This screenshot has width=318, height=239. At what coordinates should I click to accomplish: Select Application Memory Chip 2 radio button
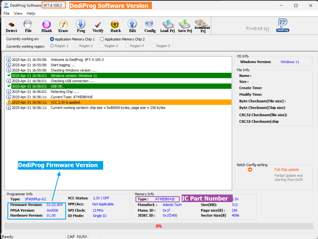[102, 39]
